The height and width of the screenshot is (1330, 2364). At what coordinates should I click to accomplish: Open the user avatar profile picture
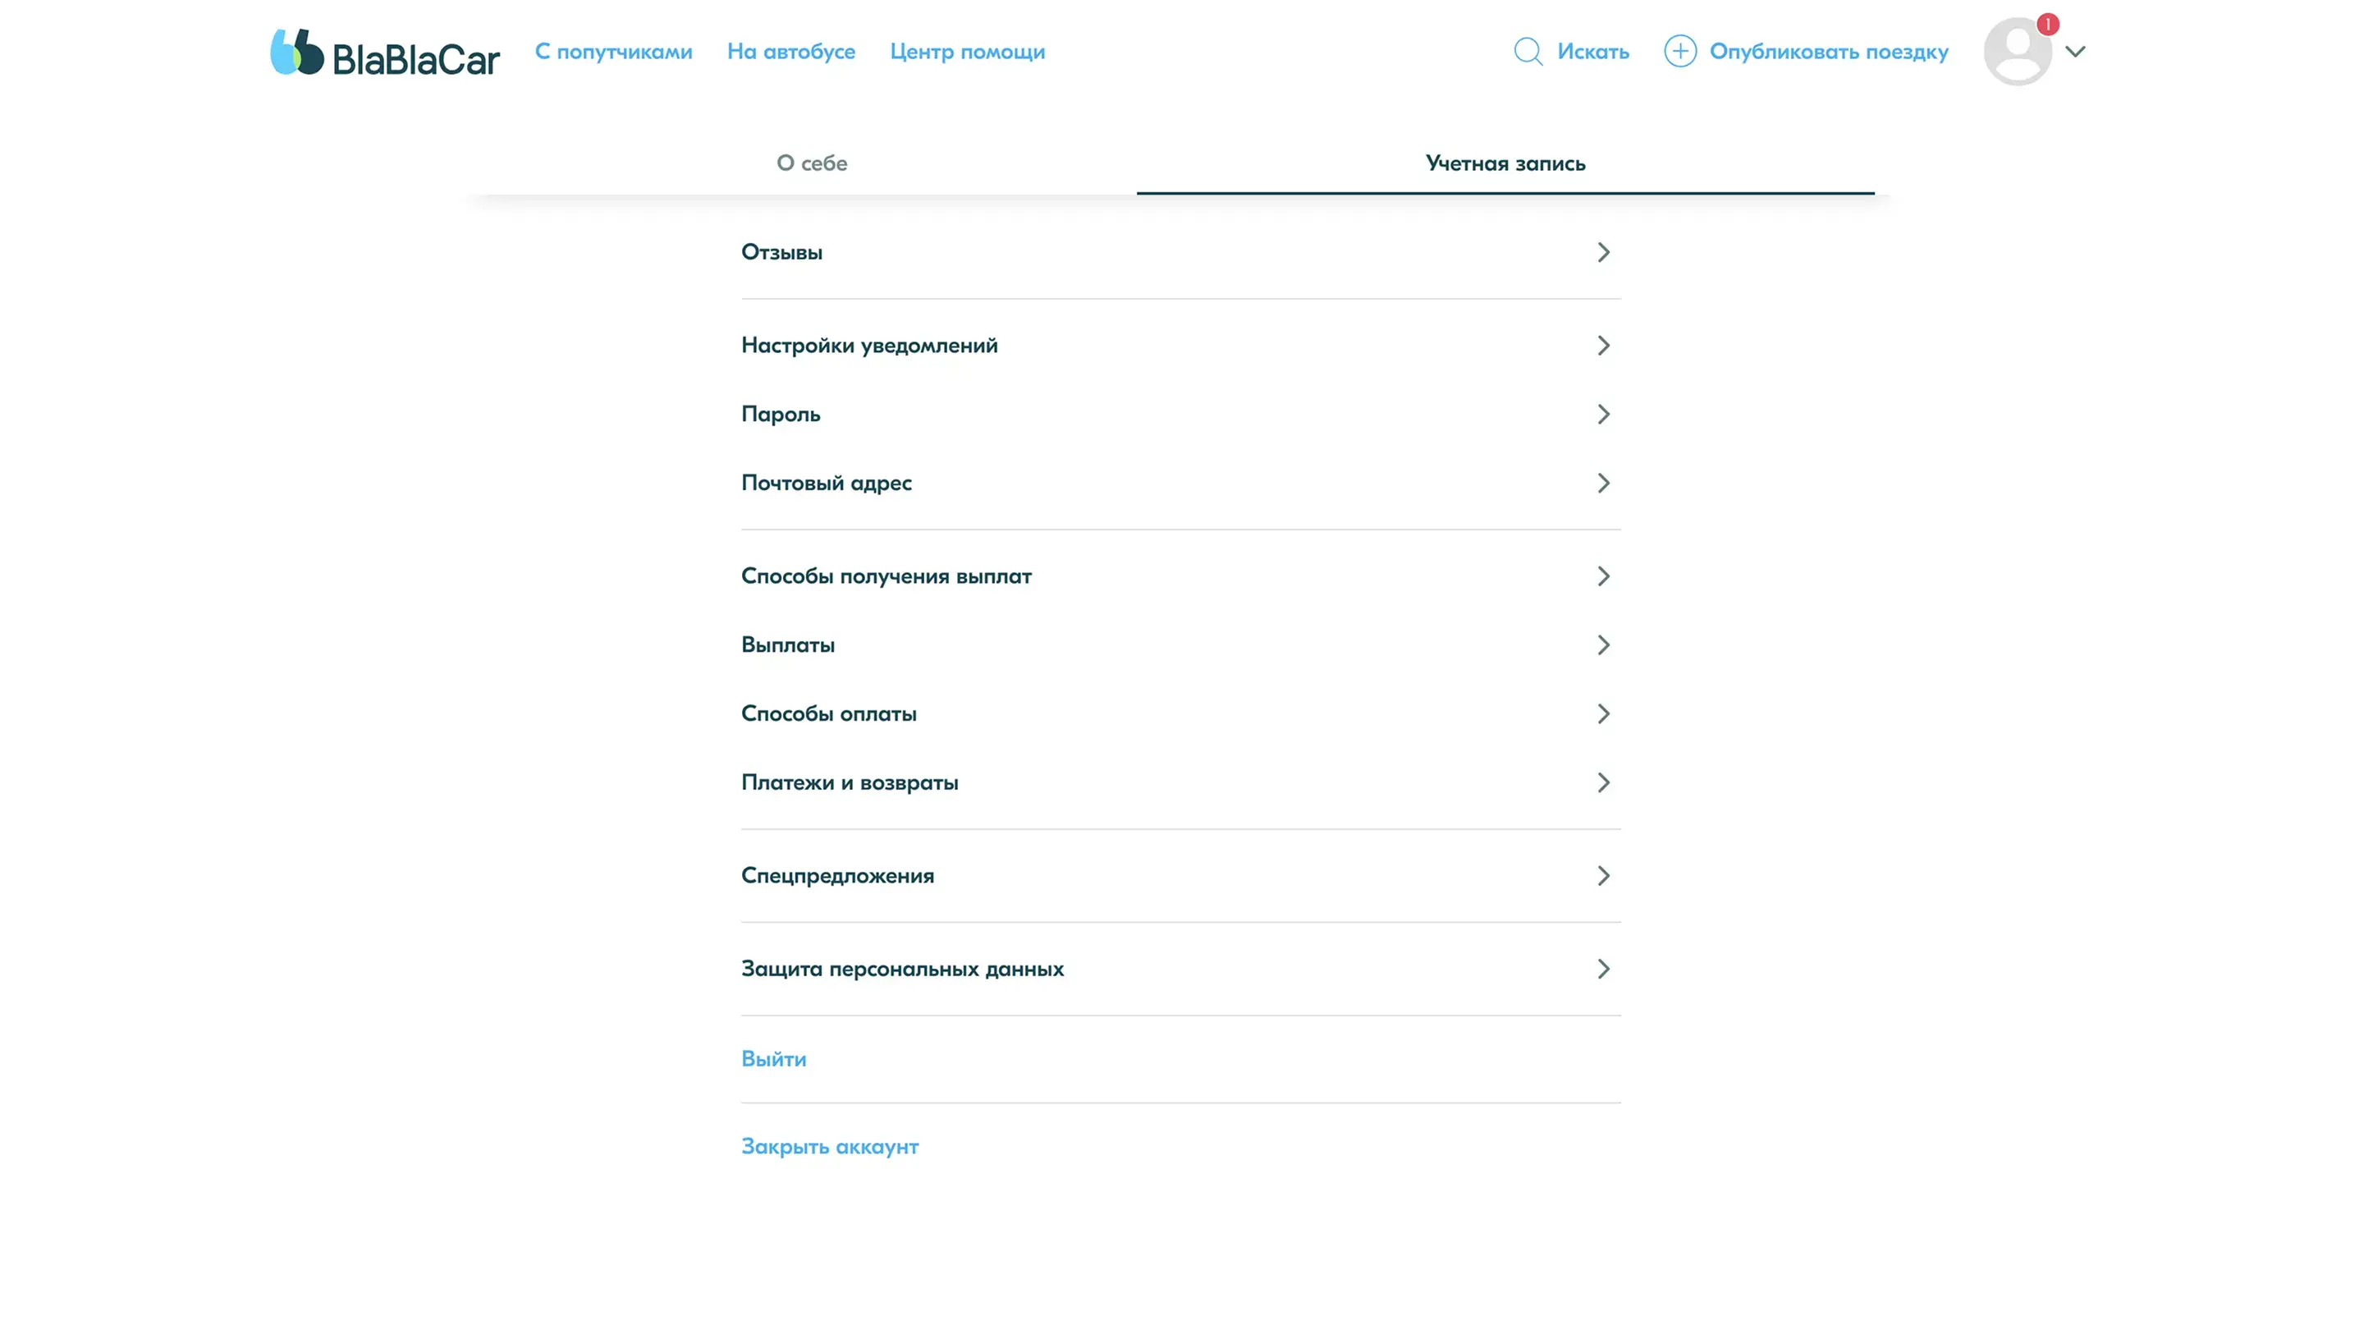2016,53
